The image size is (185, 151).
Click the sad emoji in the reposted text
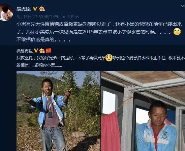click(x=109, y=58)
